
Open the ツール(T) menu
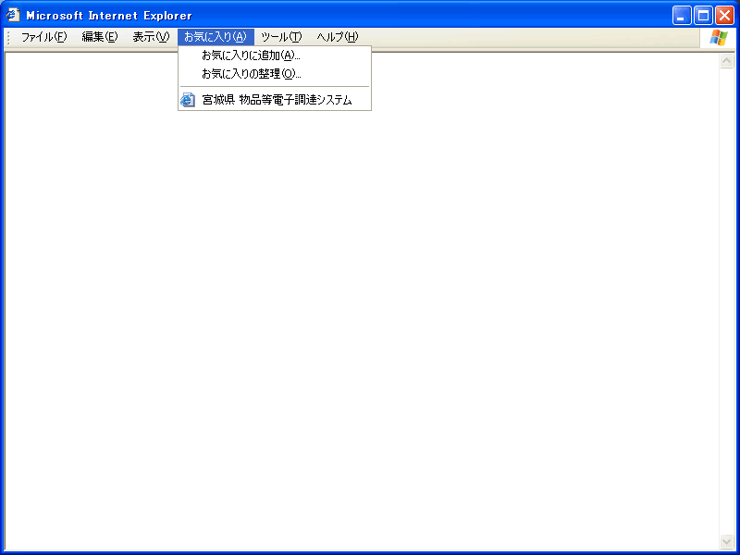(x=281, y=37)
